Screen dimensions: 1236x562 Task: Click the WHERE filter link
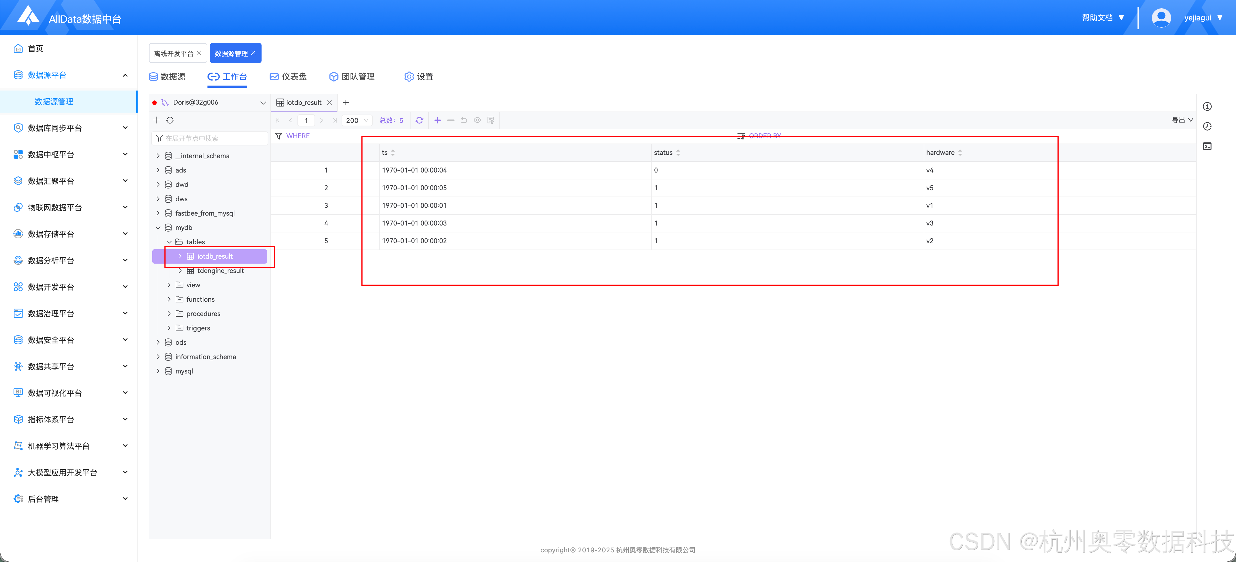(297, 136)
